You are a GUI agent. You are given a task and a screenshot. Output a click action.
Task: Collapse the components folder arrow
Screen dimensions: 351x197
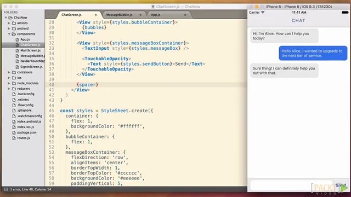pyautogui.click(x=9, y=34)
